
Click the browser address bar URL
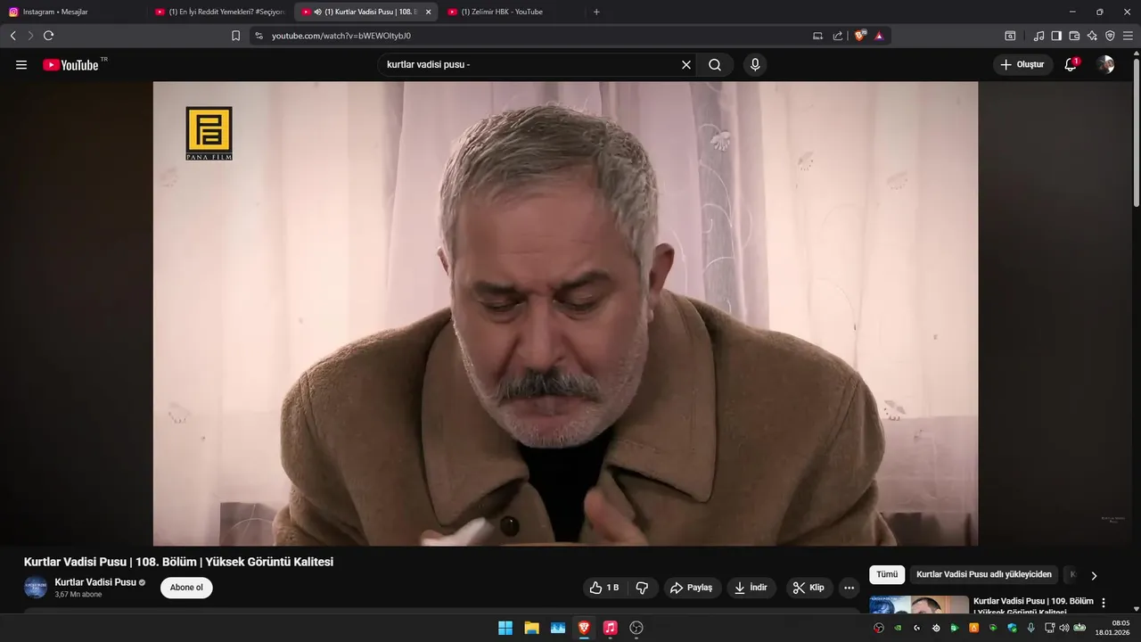pyautogui.click(x=341, y=36)
